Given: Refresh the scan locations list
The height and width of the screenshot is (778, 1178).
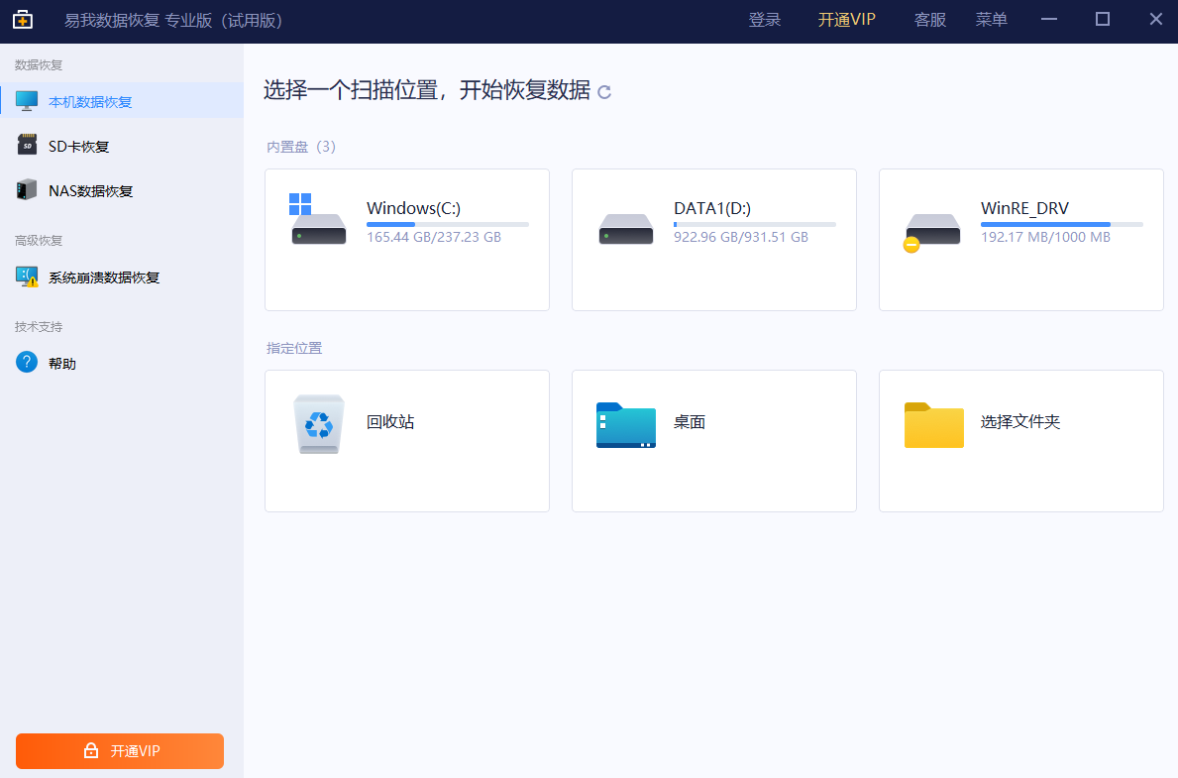Looking at the screenshot, I should pos(602,91).
